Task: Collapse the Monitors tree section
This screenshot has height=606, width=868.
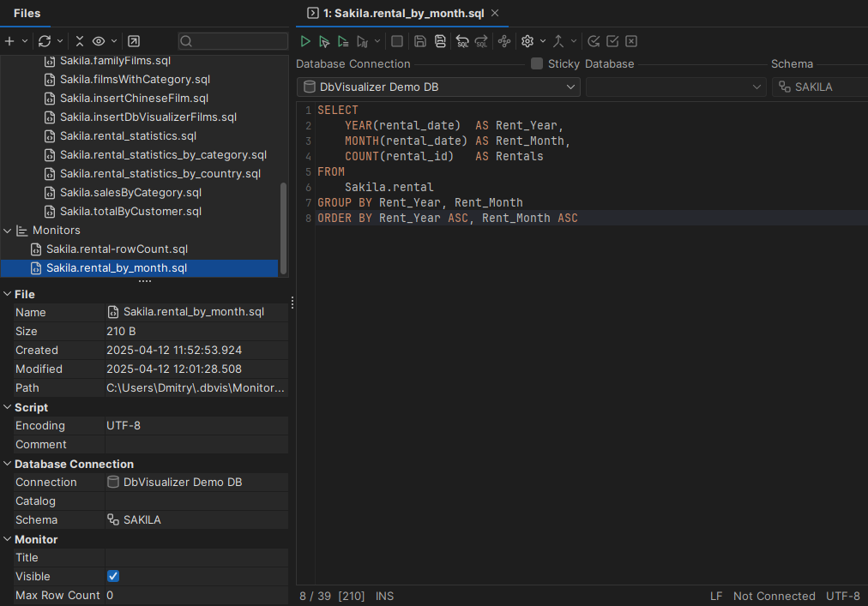Action: (x=7, y=230)
